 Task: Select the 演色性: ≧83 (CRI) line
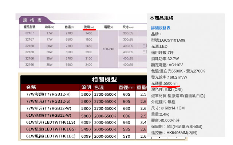tap(167, 90)
